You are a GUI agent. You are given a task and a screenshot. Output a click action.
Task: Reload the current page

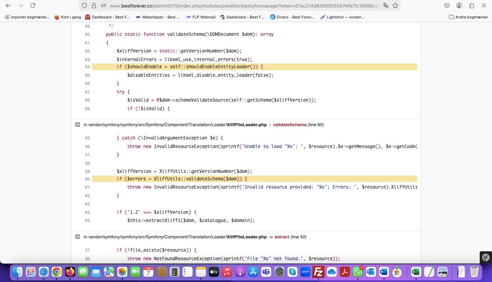tap(33, 5)
